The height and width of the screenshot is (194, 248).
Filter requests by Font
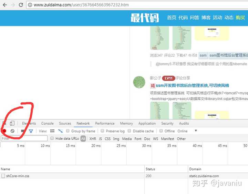coord(138,139)
